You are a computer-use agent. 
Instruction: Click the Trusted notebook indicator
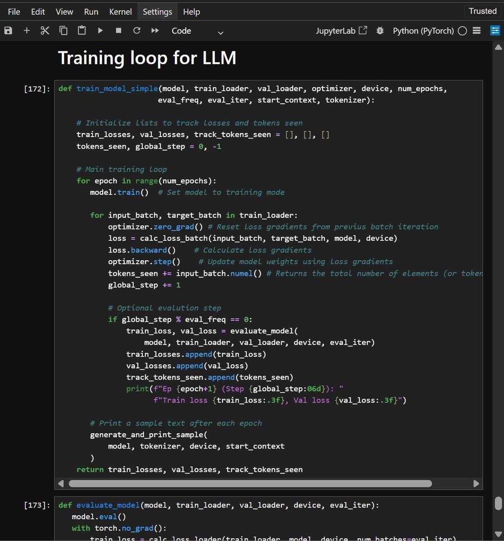click(482, 11)
